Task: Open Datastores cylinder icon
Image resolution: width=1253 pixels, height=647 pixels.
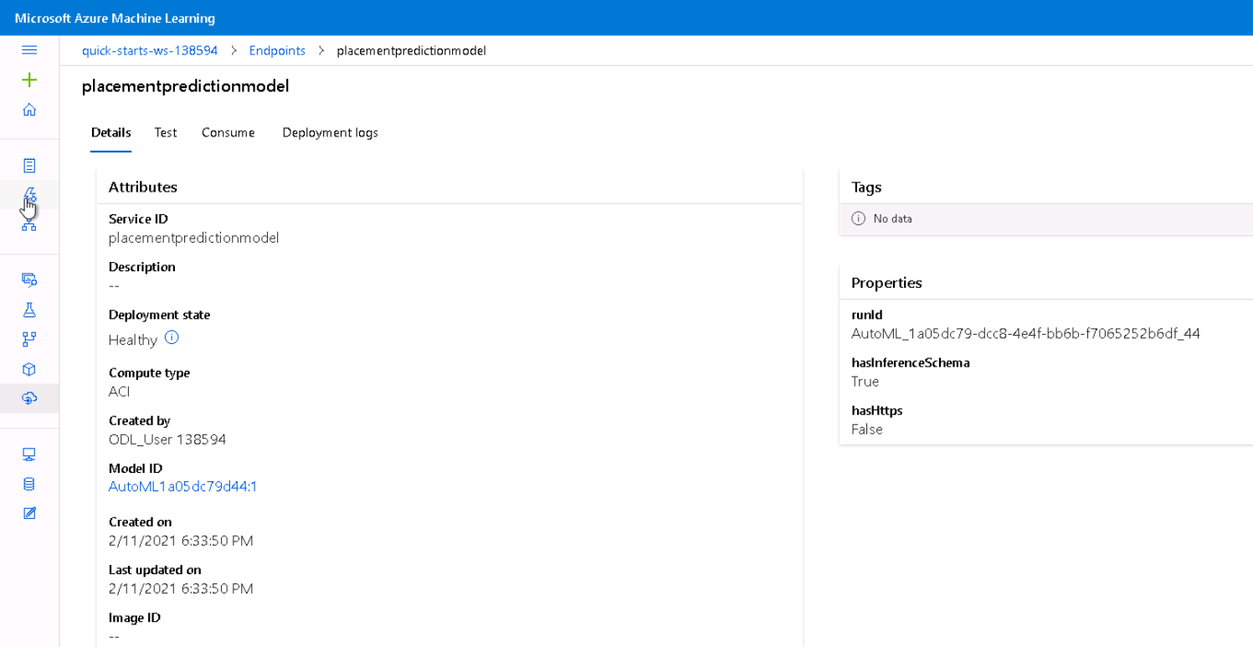Action: [x=29, y=484]
